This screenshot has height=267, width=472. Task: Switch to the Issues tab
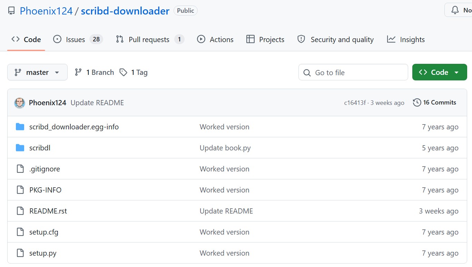[x=75, y=39]
